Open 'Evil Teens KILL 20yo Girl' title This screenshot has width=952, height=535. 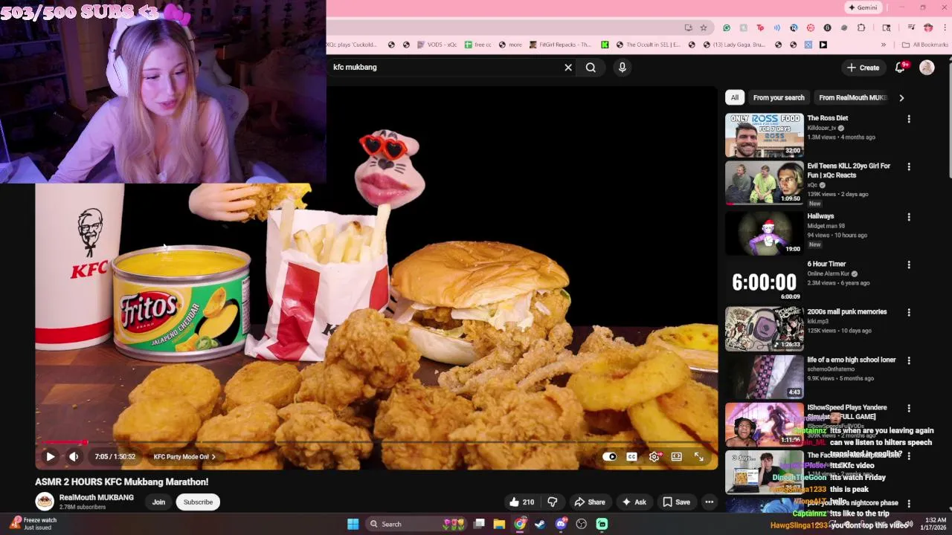[849, 170]
